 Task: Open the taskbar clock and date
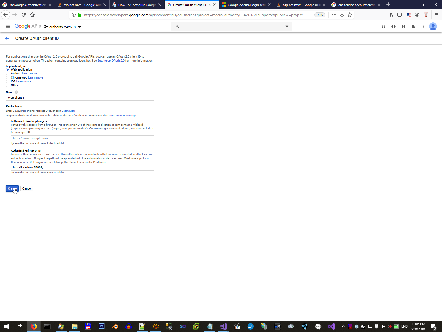coord(418,326)
